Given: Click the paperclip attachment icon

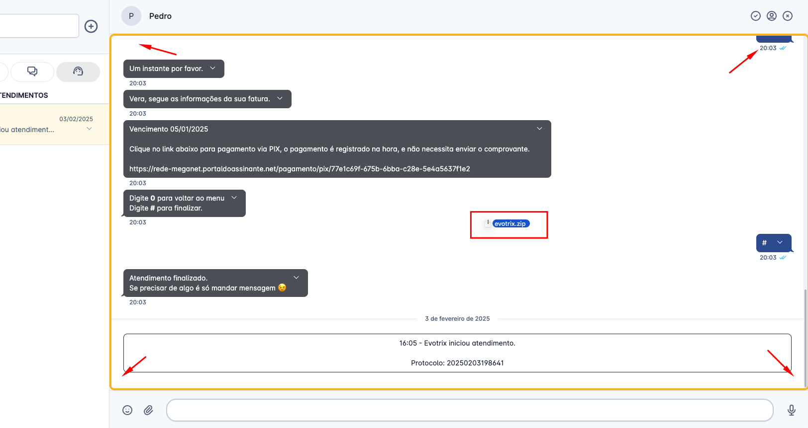Looking at the screenshot, I should pos(148,410).
